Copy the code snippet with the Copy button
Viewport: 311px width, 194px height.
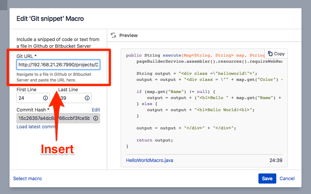point(276,54)
